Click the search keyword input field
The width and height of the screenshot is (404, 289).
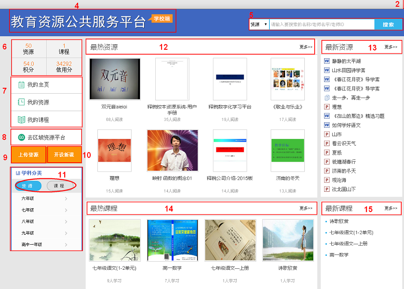click(321, 25)
